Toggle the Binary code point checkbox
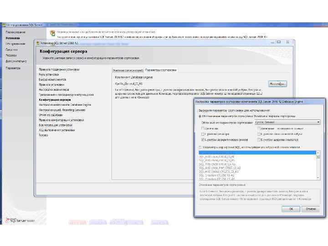 [259, 128]
